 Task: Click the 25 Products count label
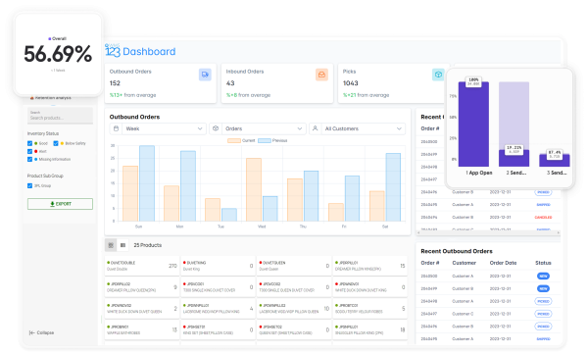[148, 245]
